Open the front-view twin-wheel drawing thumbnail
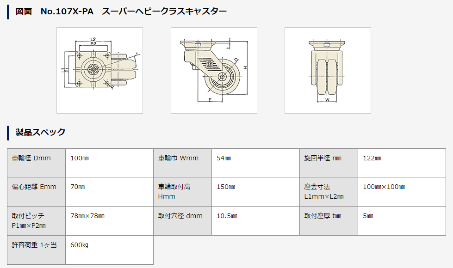This screenshot has width=453, height=268. (328, 70)
